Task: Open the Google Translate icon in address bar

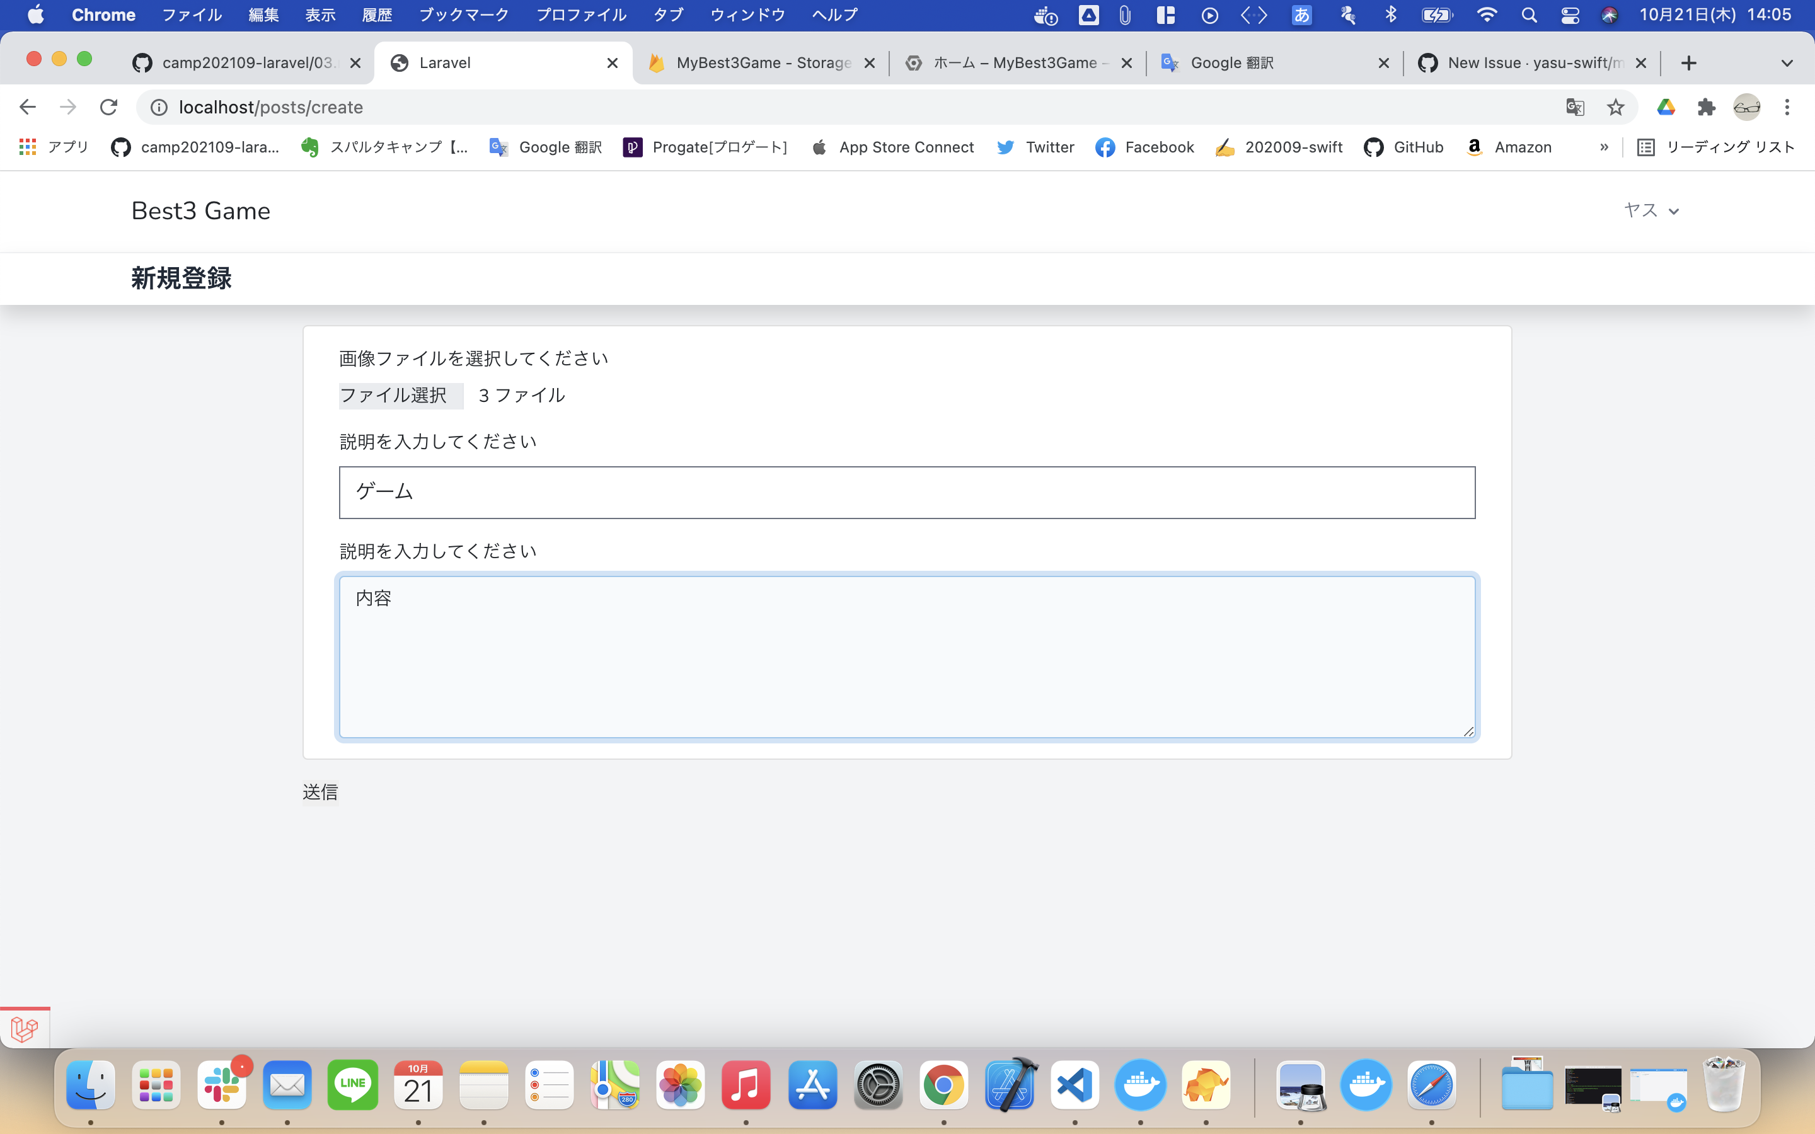Action: pos(1575,107)
